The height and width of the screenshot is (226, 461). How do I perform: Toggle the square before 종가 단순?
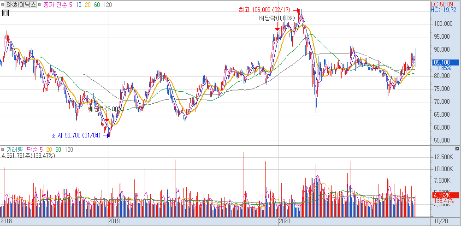[x=39, y=5]
